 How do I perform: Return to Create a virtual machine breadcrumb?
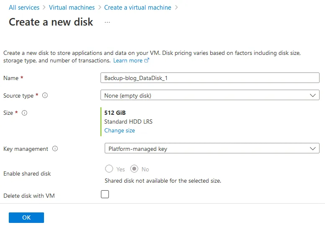[137, 8]
